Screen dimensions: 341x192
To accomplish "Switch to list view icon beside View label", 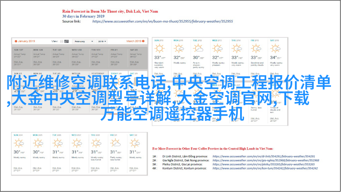I will (62, 41).
